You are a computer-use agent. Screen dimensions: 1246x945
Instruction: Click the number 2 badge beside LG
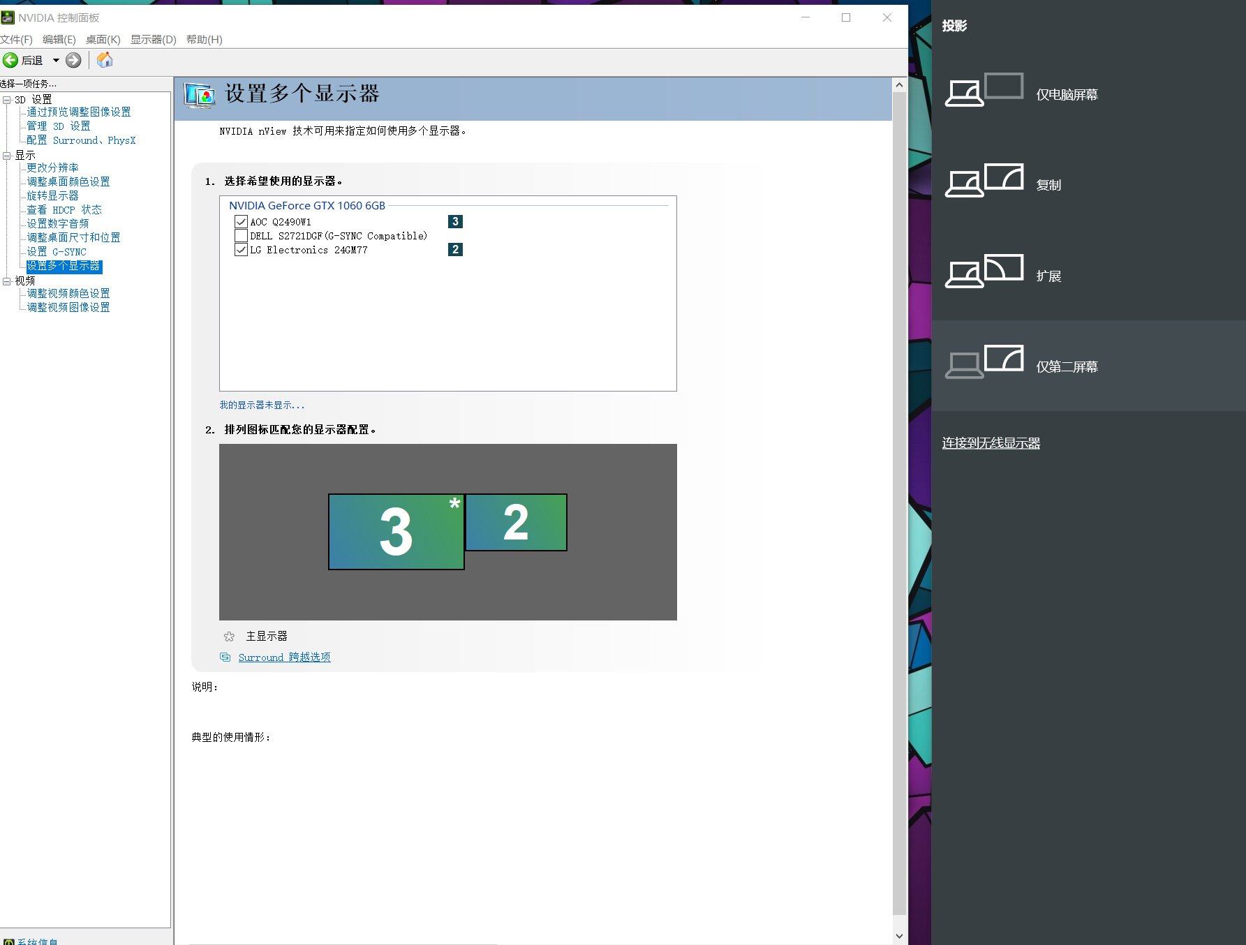(455, 249)
